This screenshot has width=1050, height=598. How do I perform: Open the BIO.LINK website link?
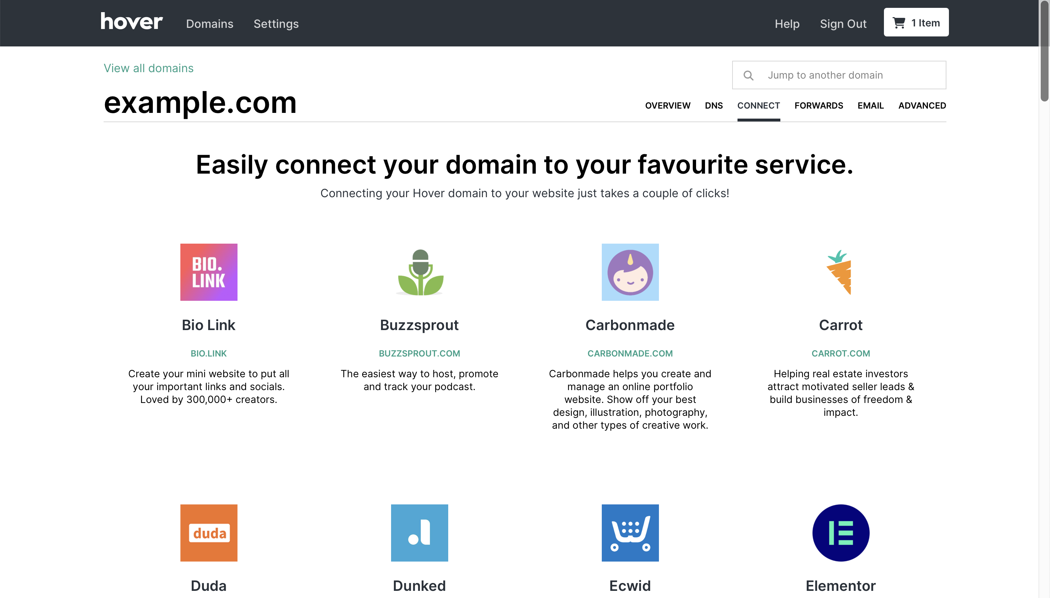point(209,353)
